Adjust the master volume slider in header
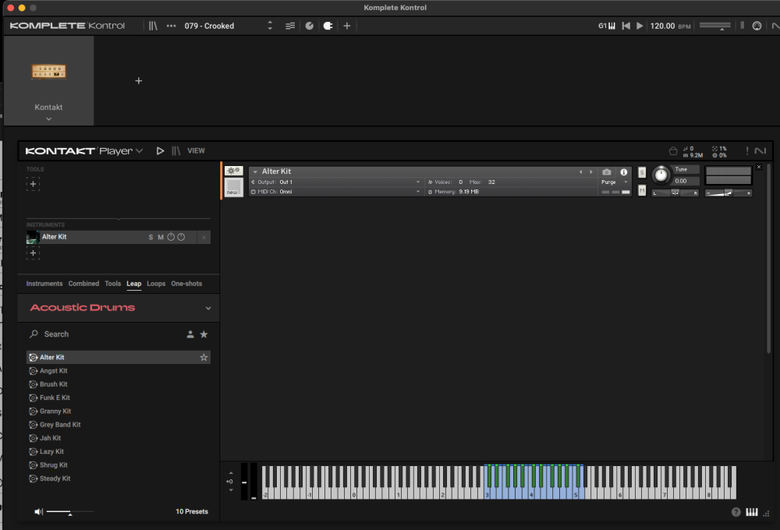Viewport: 780px width, 530px height. 714,26
